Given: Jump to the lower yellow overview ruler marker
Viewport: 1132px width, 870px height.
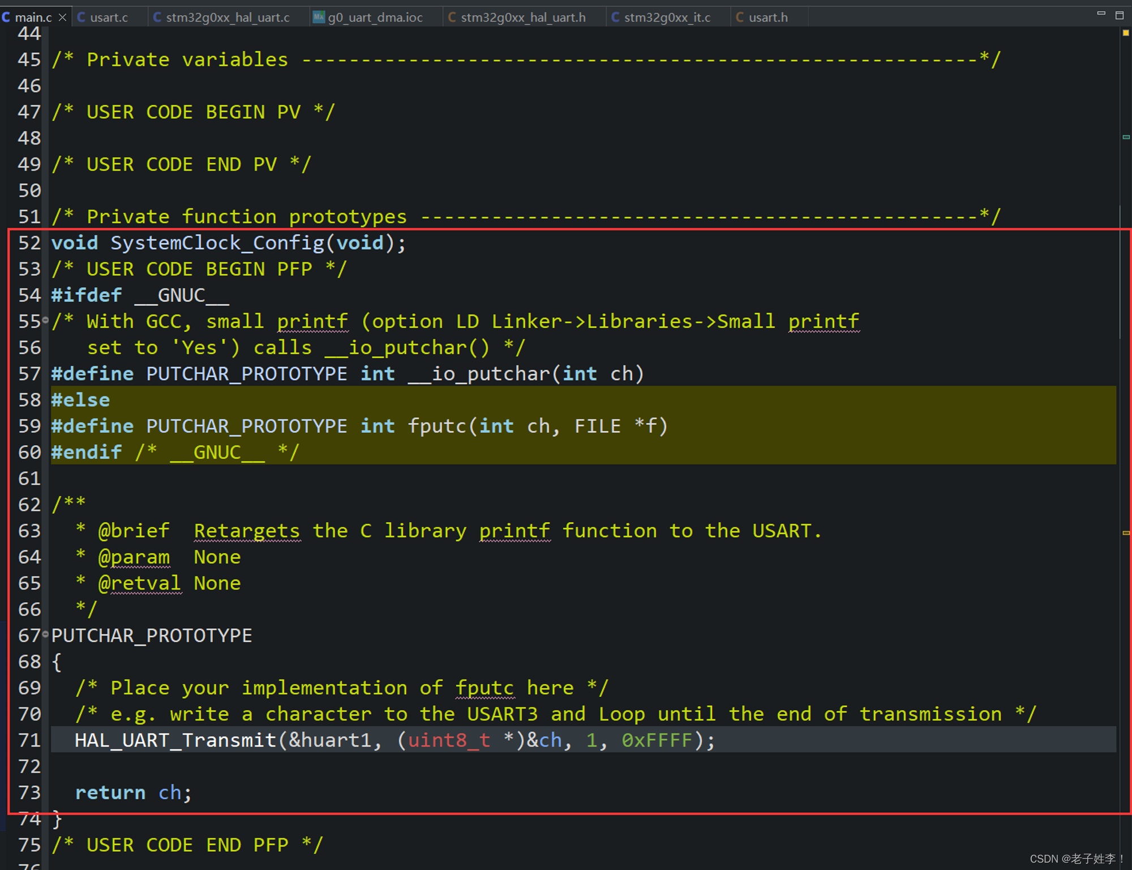Looking at the screenshot, I should point(1126,532).
